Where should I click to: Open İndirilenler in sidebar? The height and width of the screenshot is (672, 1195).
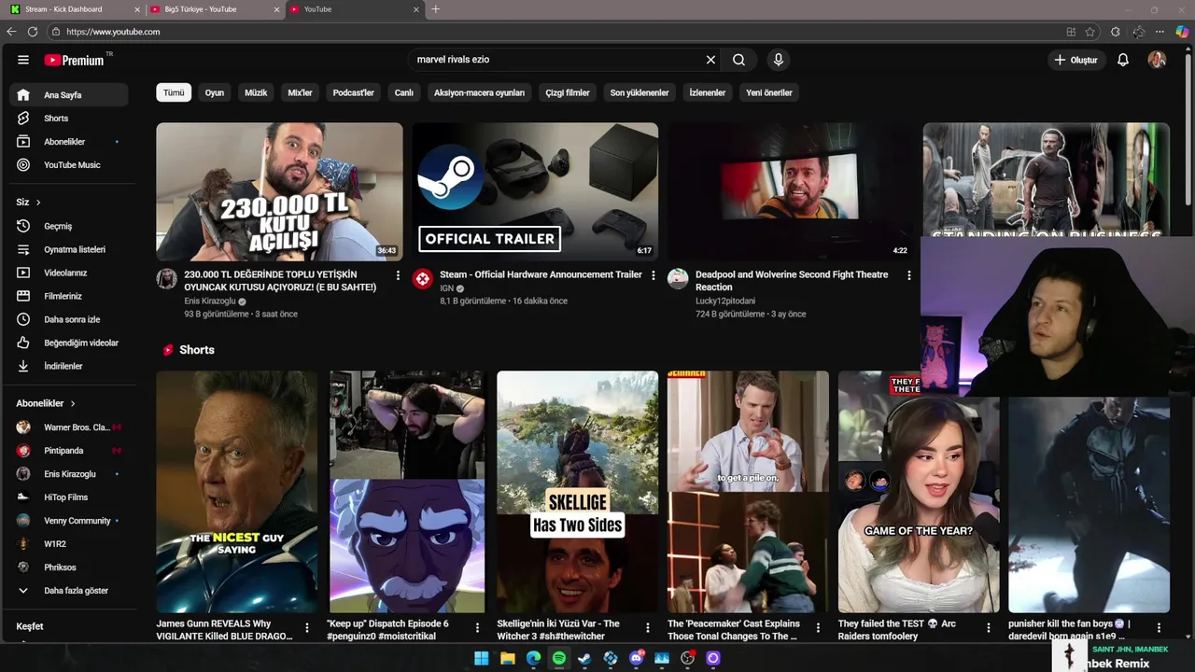click(69, 366)
